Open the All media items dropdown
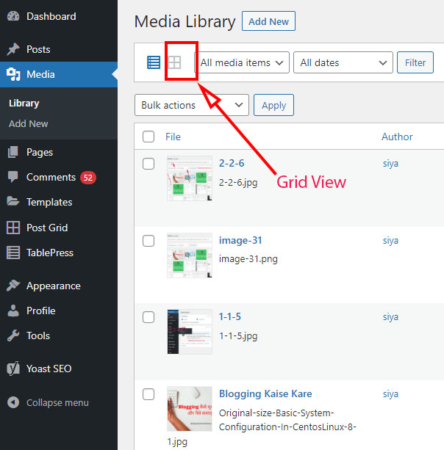 [x=243, y=62]
